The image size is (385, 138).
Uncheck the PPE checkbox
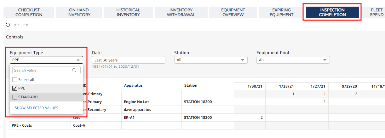[15, 88]
